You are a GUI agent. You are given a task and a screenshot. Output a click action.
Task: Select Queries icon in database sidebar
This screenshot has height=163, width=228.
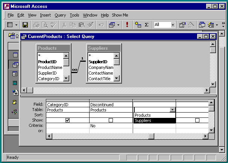[x=15, y=65]
